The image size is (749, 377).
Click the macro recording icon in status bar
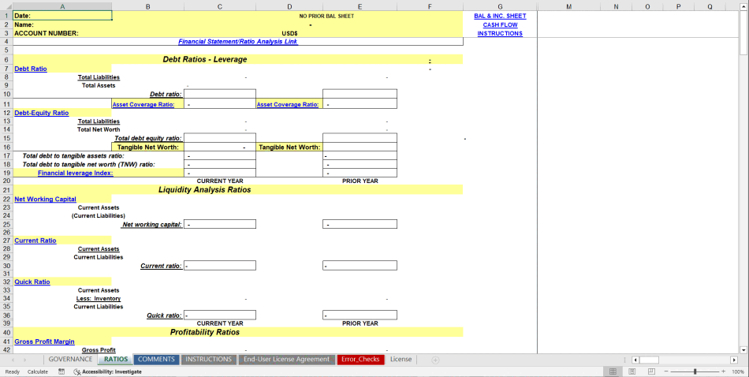(x=61, y=371)
